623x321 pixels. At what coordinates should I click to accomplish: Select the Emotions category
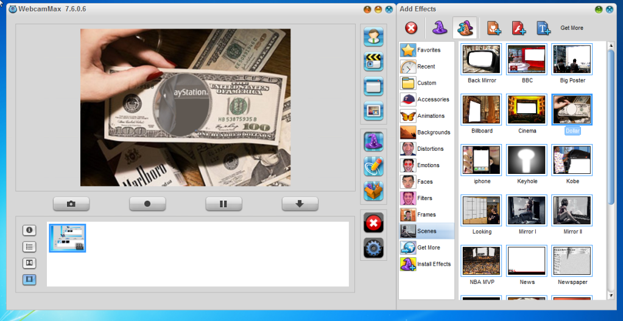pyautogui.click(x=427, y=165)
